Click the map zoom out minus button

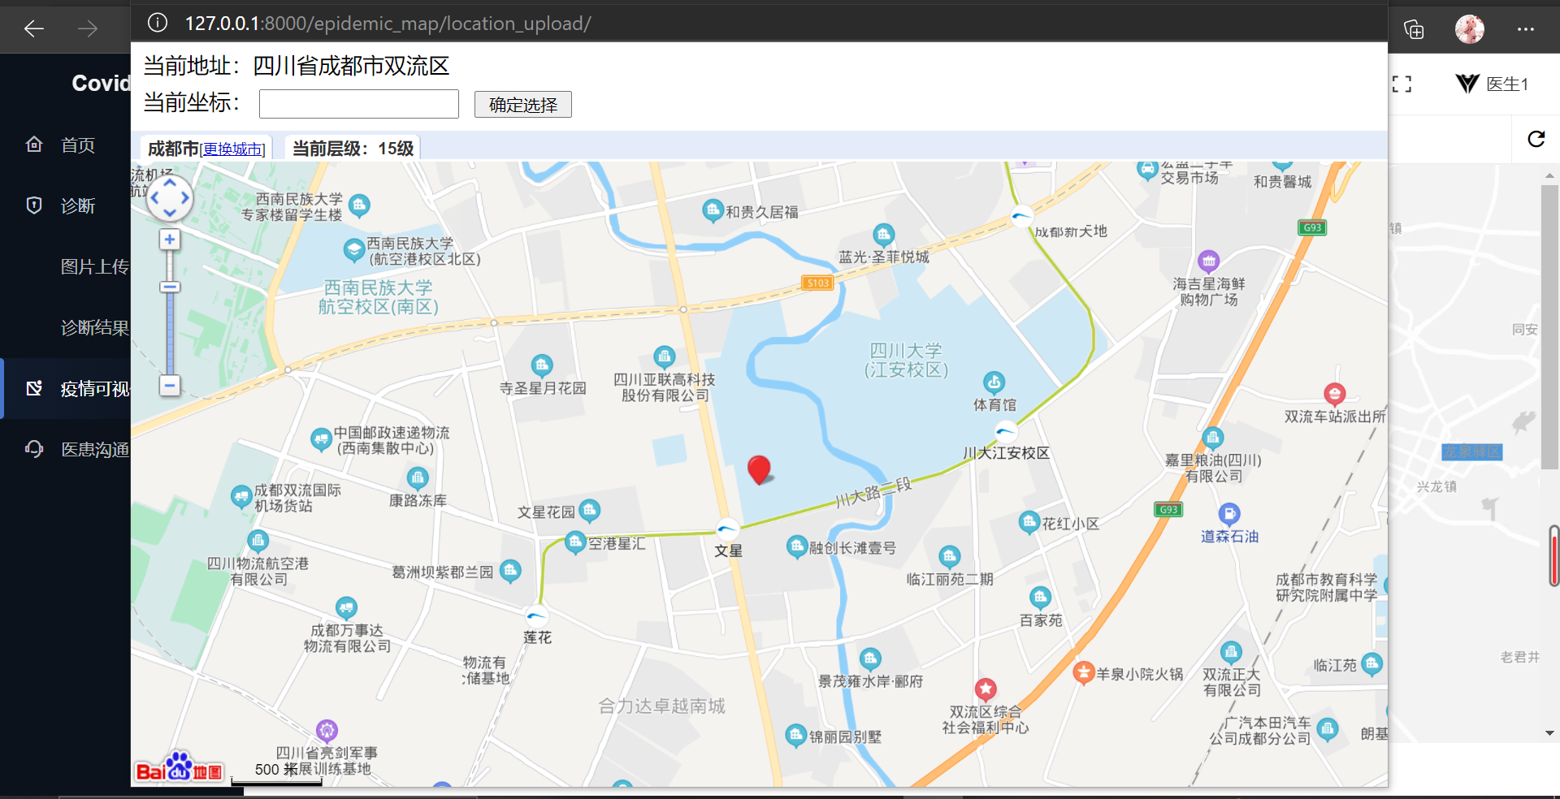[170, 385]
